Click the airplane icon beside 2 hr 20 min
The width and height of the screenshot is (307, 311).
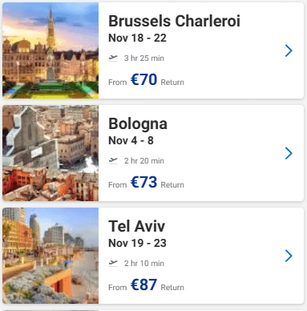click(113, 160)
